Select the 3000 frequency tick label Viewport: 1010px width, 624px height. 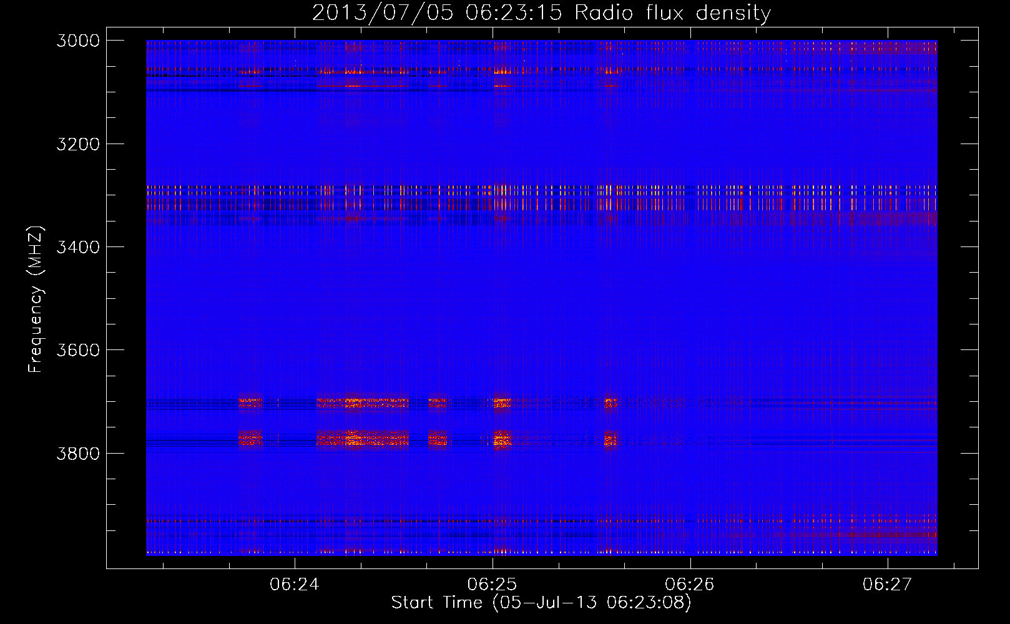[x=78, y=41]
